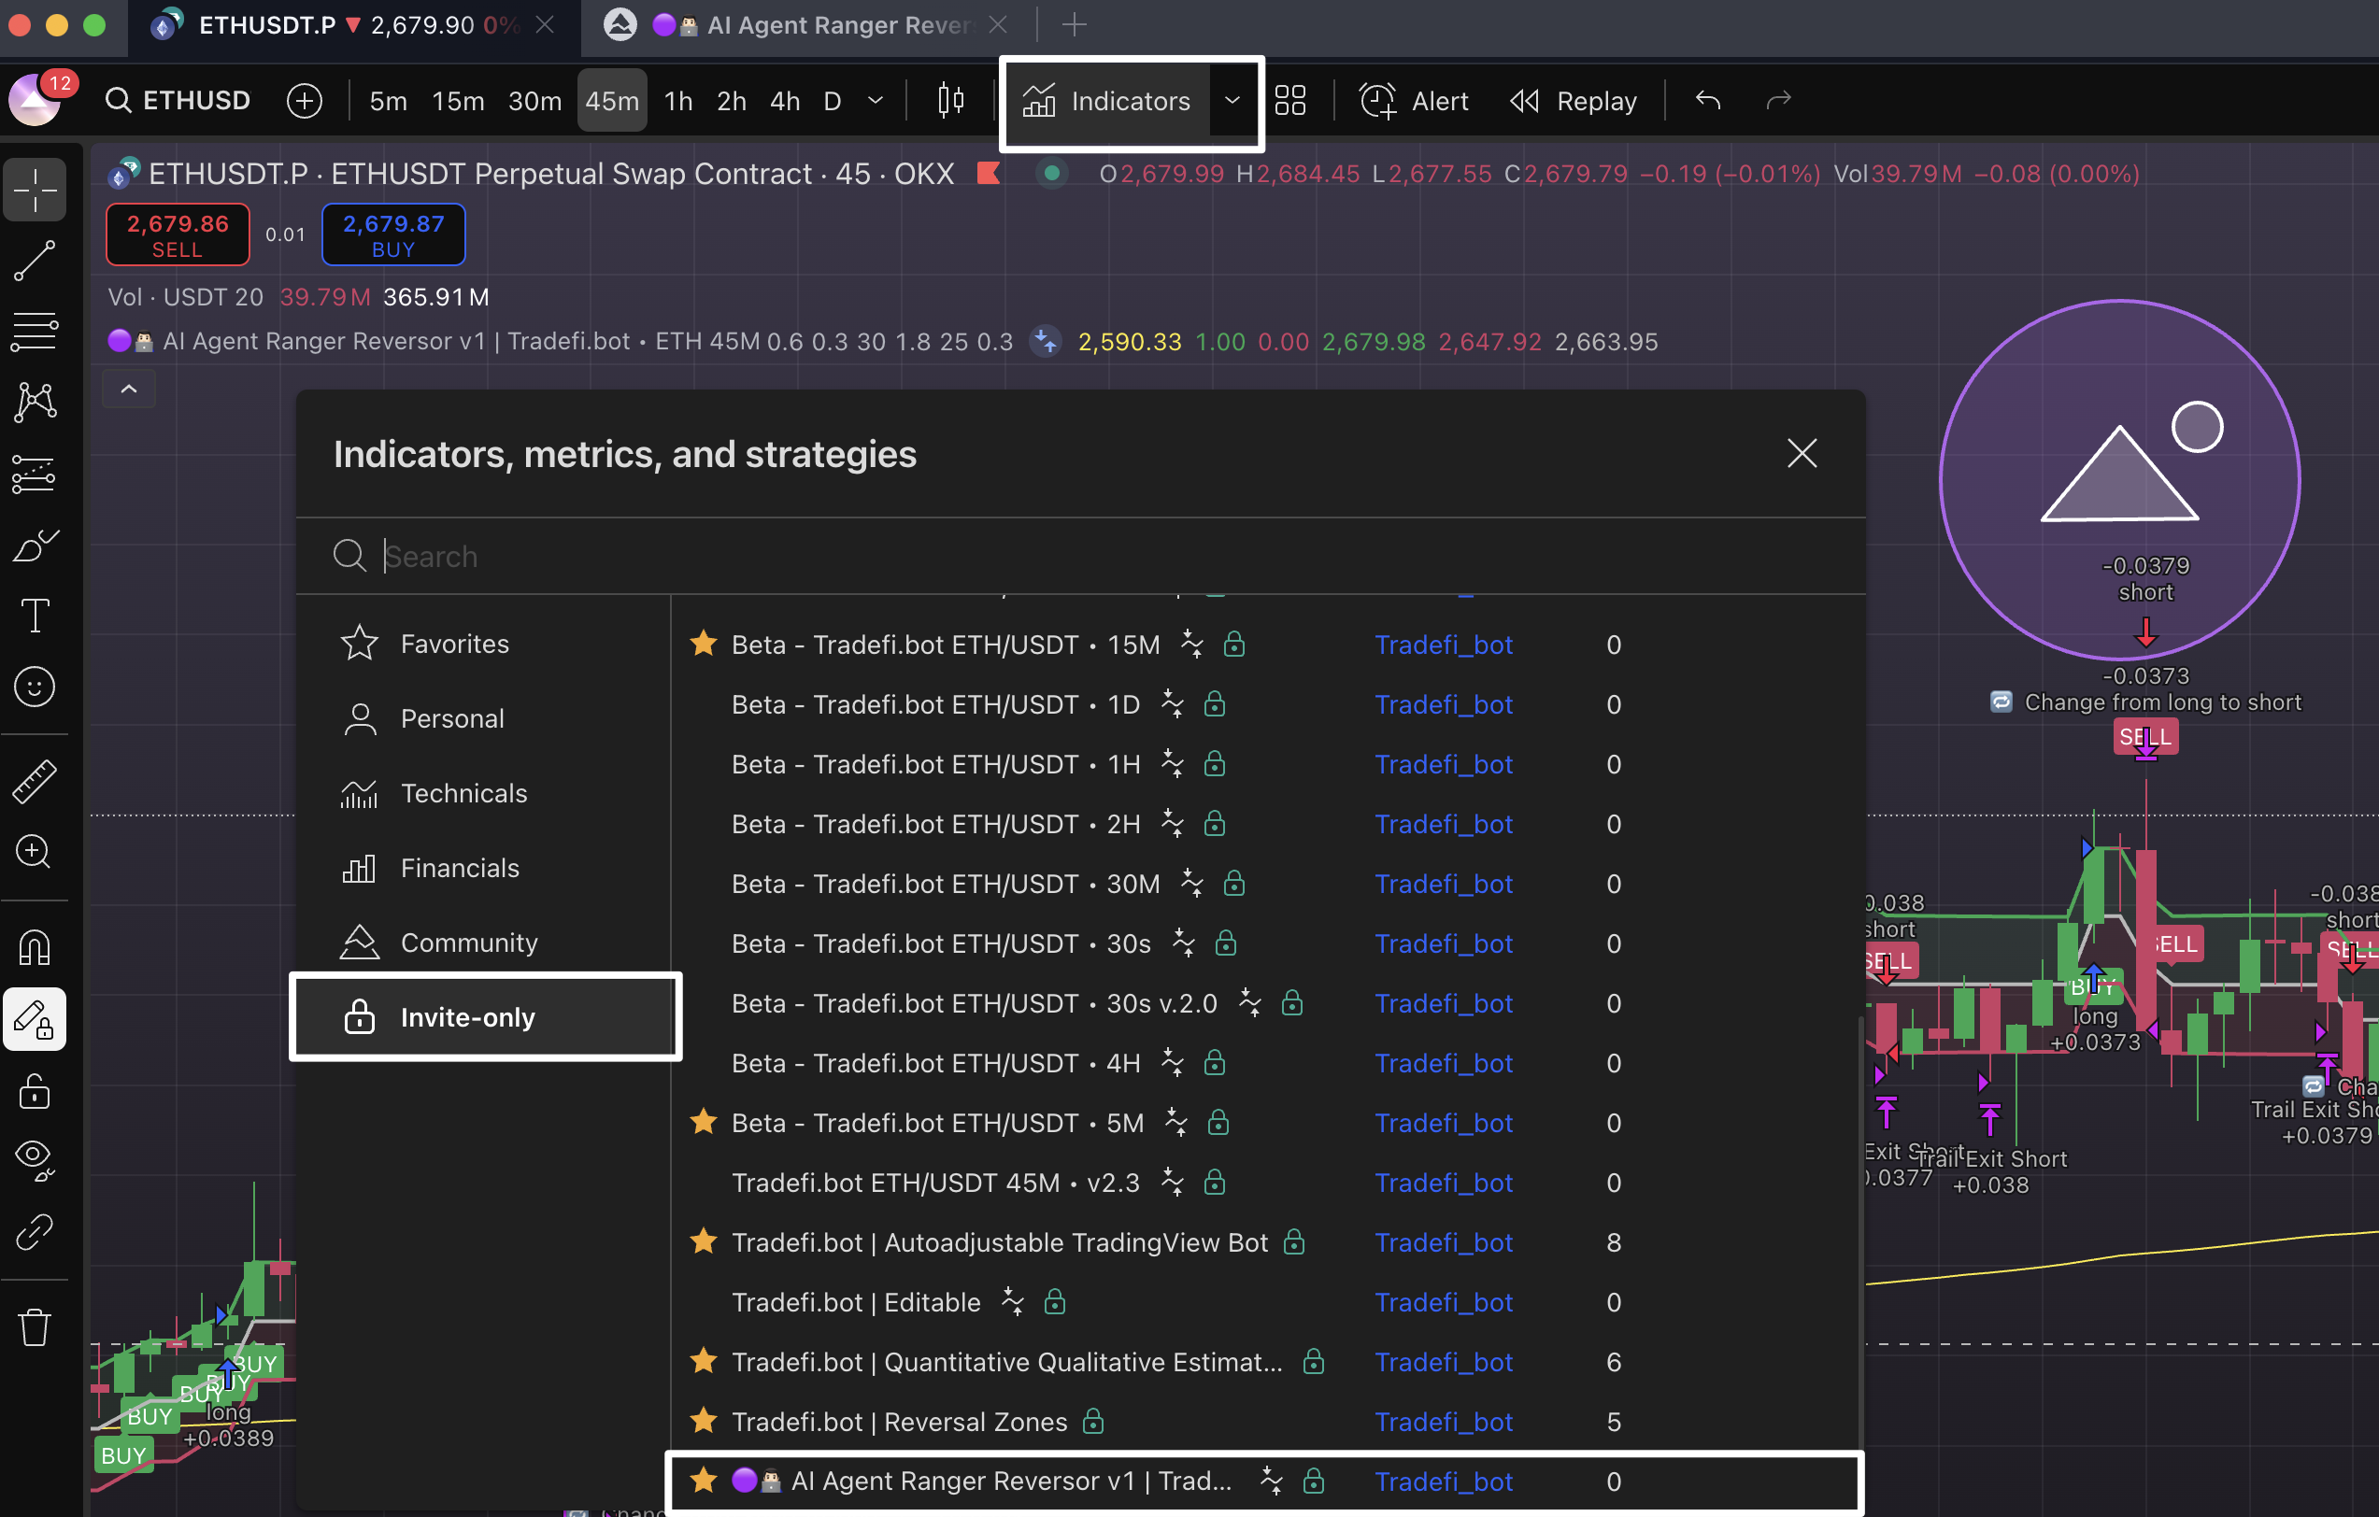Activate the ruler measure tool
The width and height of the screenshot is (2379, 1517).
click(x=35, y=780)
